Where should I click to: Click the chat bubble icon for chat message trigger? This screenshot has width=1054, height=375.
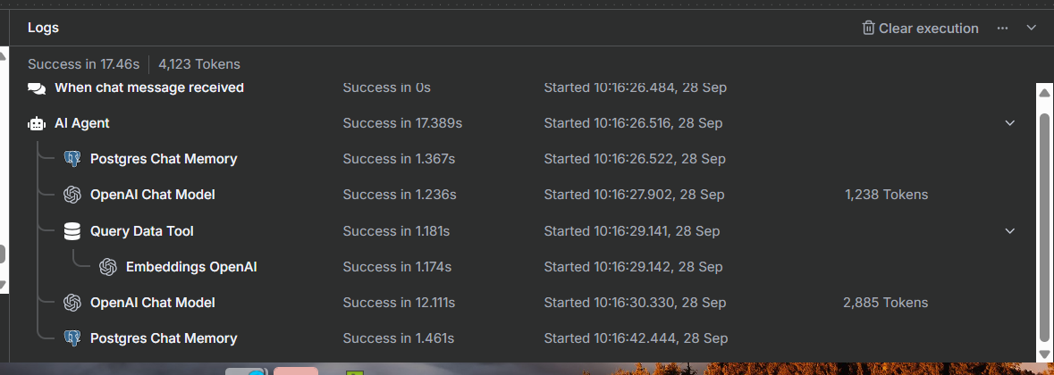[37, 87]
